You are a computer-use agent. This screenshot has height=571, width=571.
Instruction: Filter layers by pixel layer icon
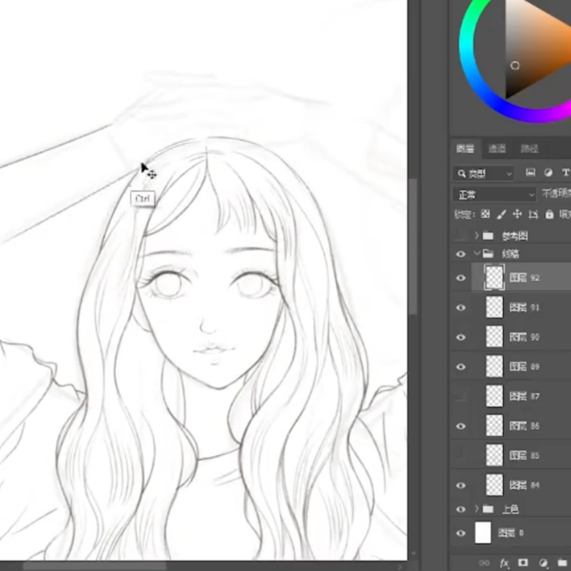point(531,173)
